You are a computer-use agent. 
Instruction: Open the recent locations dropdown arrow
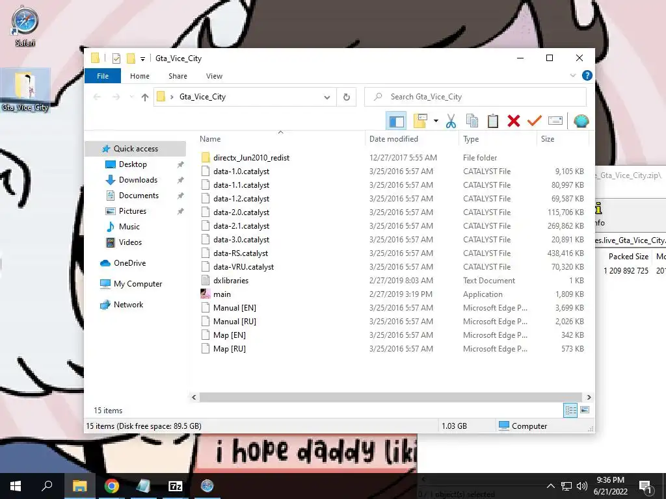tap(131, 97)
